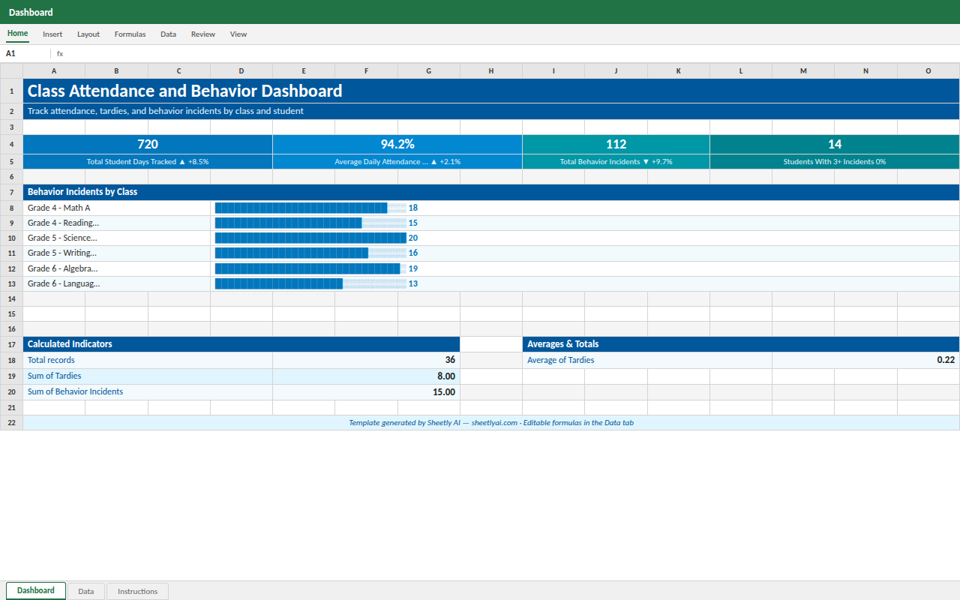Click the Name Box showing A1
This screenshot has height=600, width=960.
coord(25,53)
